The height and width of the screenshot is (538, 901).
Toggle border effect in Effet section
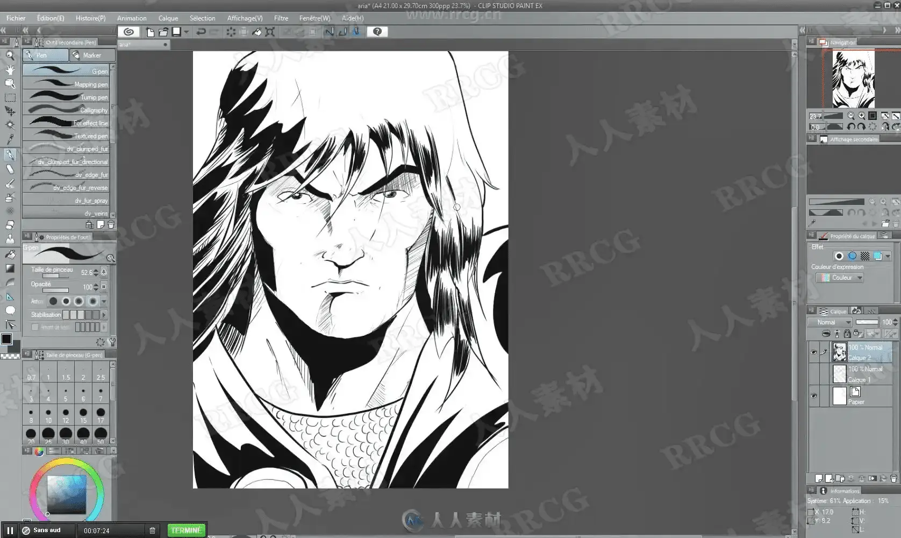839,256
